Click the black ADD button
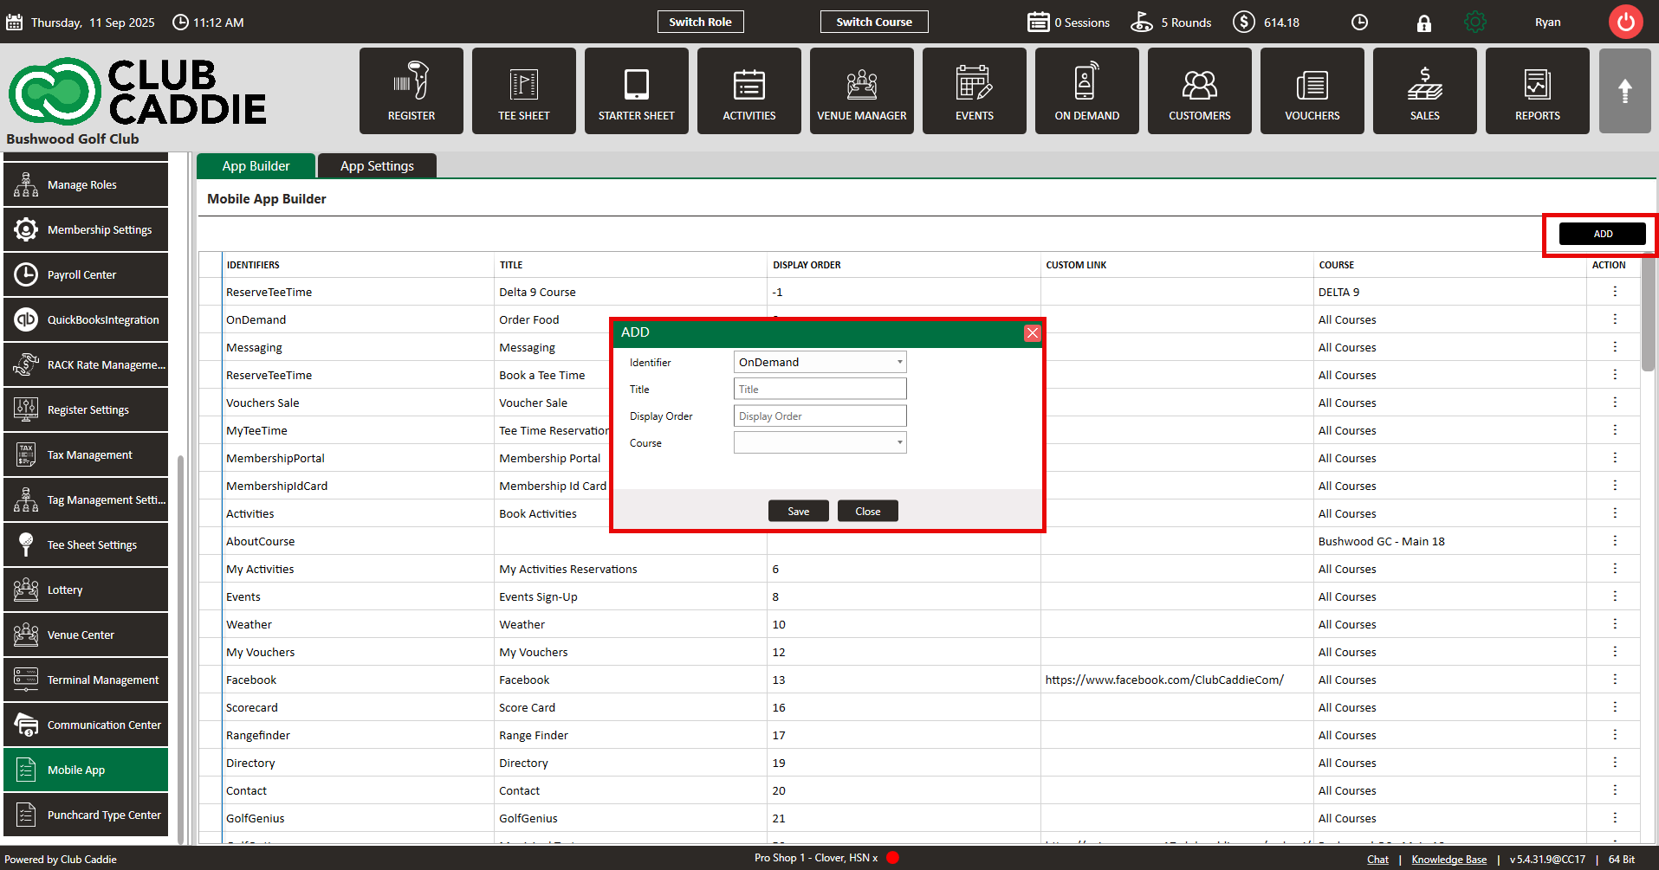 (x=1603, y=234)
